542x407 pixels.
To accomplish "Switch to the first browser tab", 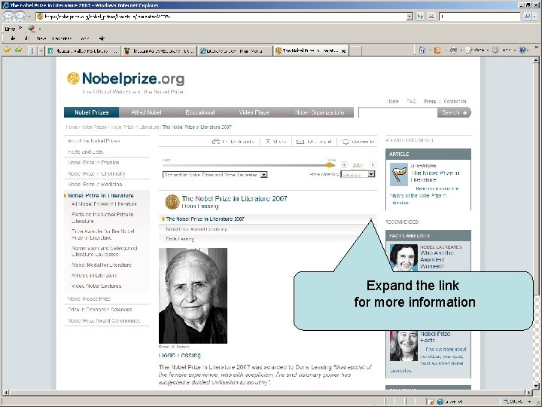I will point(83,51).
